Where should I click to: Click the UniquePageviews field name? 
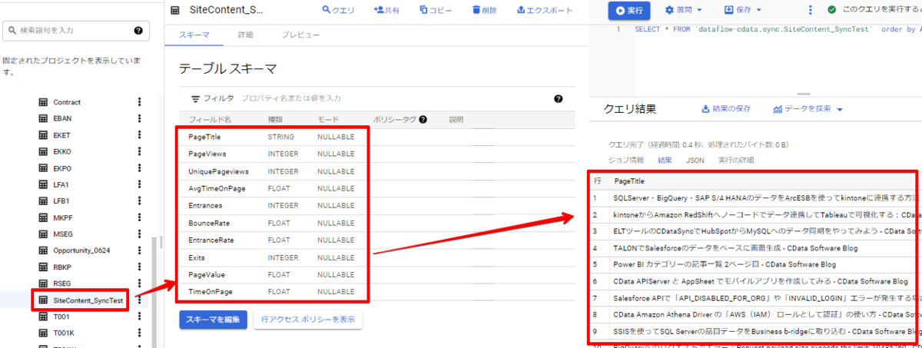click(219, 171)
